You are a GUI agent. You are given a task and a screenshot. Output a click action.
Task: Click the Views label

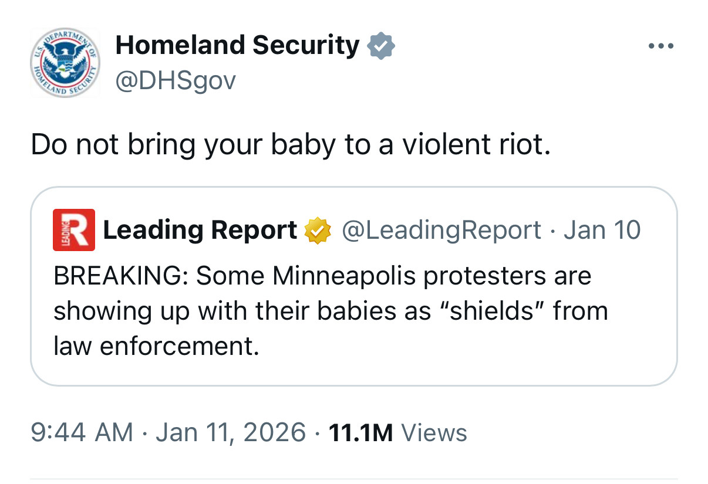[x=433, y=433]
